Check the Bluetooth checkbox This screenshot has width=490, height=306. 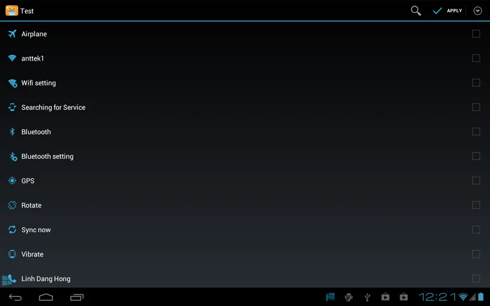coord(476,132)
